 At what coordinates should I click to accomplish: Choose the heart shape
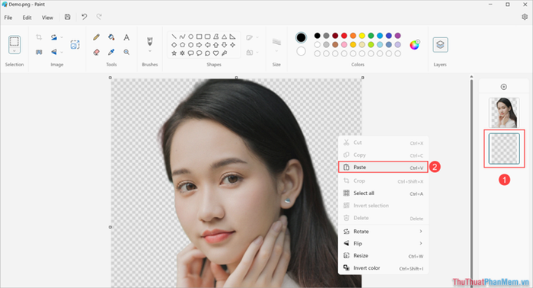coord(215,53)
